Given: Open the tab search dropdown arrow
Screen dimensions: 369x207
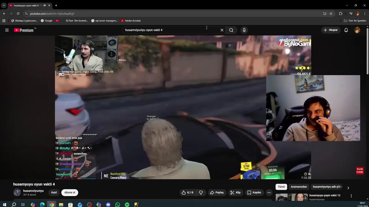Looking at the screenshot, I should (4, 5).
